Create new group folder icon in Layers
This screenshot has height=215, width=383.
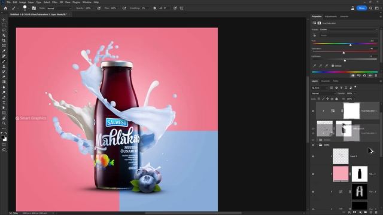pyautogui.click(x=366, y=213)
